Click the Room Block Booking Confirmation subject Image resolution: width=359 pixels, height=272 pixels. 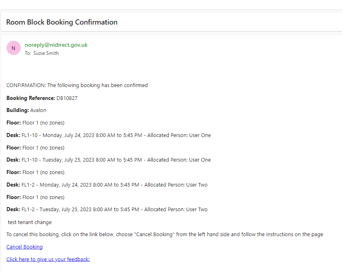(x=62, y=22)
